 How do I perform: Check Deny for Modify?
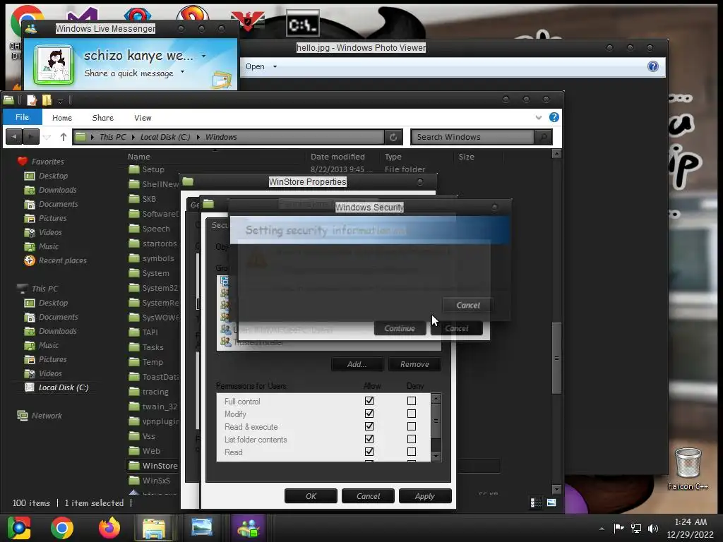tap(412, 414)
